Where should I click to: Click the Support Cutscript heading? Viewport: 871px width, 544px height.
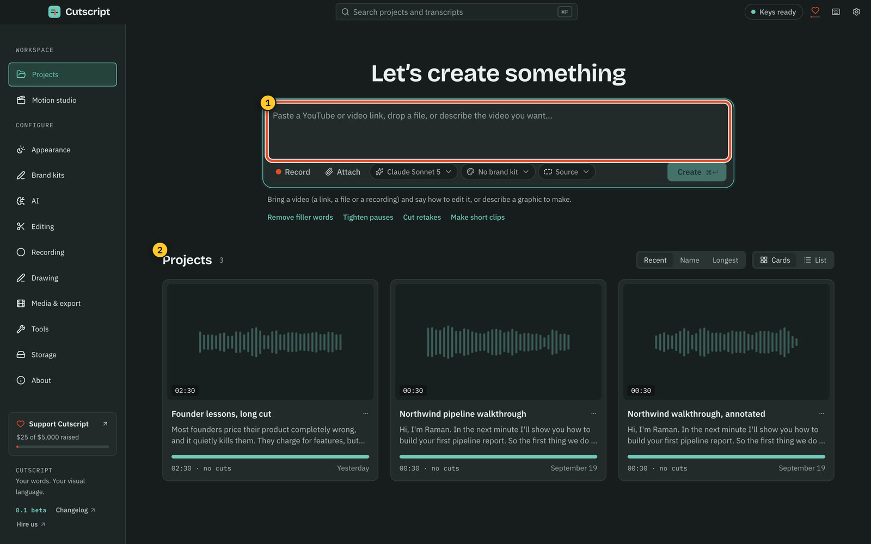click(59, 424)
